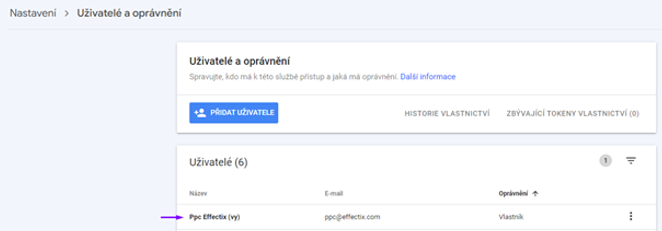Click the Přidat uživatele button
Screen dimensions: 662x231
[233, 112]
